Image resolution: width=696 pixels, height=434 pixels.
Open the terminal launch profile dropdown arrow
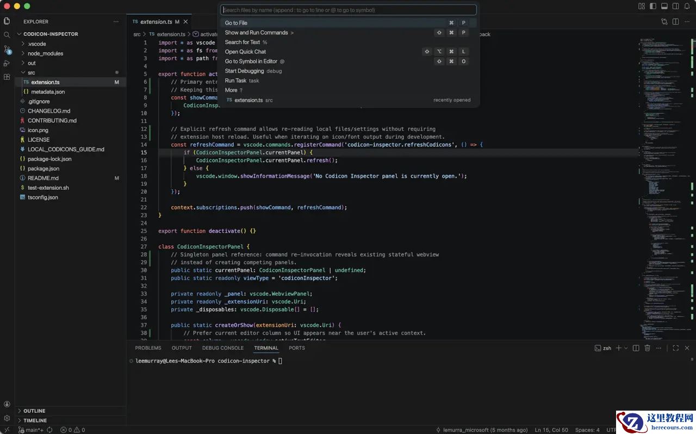click(x=625, y=348)
